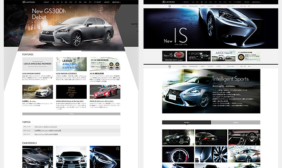Click the Lexus logo on the IS page header
The width and height of the screenshot is (282, 168).
pos(168,2)
